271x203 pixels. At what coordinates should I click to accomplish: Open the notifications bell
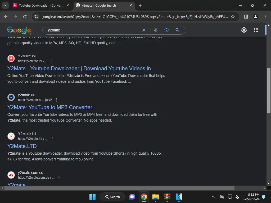264,197
